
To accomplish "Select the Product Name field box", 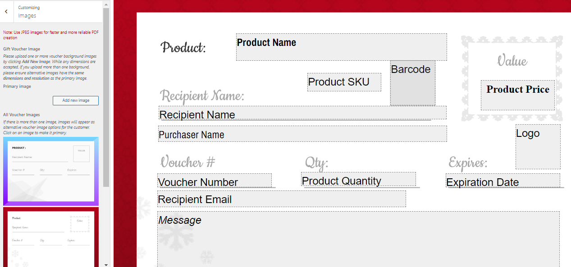I will pyautogui.click(x=342, y=47).
